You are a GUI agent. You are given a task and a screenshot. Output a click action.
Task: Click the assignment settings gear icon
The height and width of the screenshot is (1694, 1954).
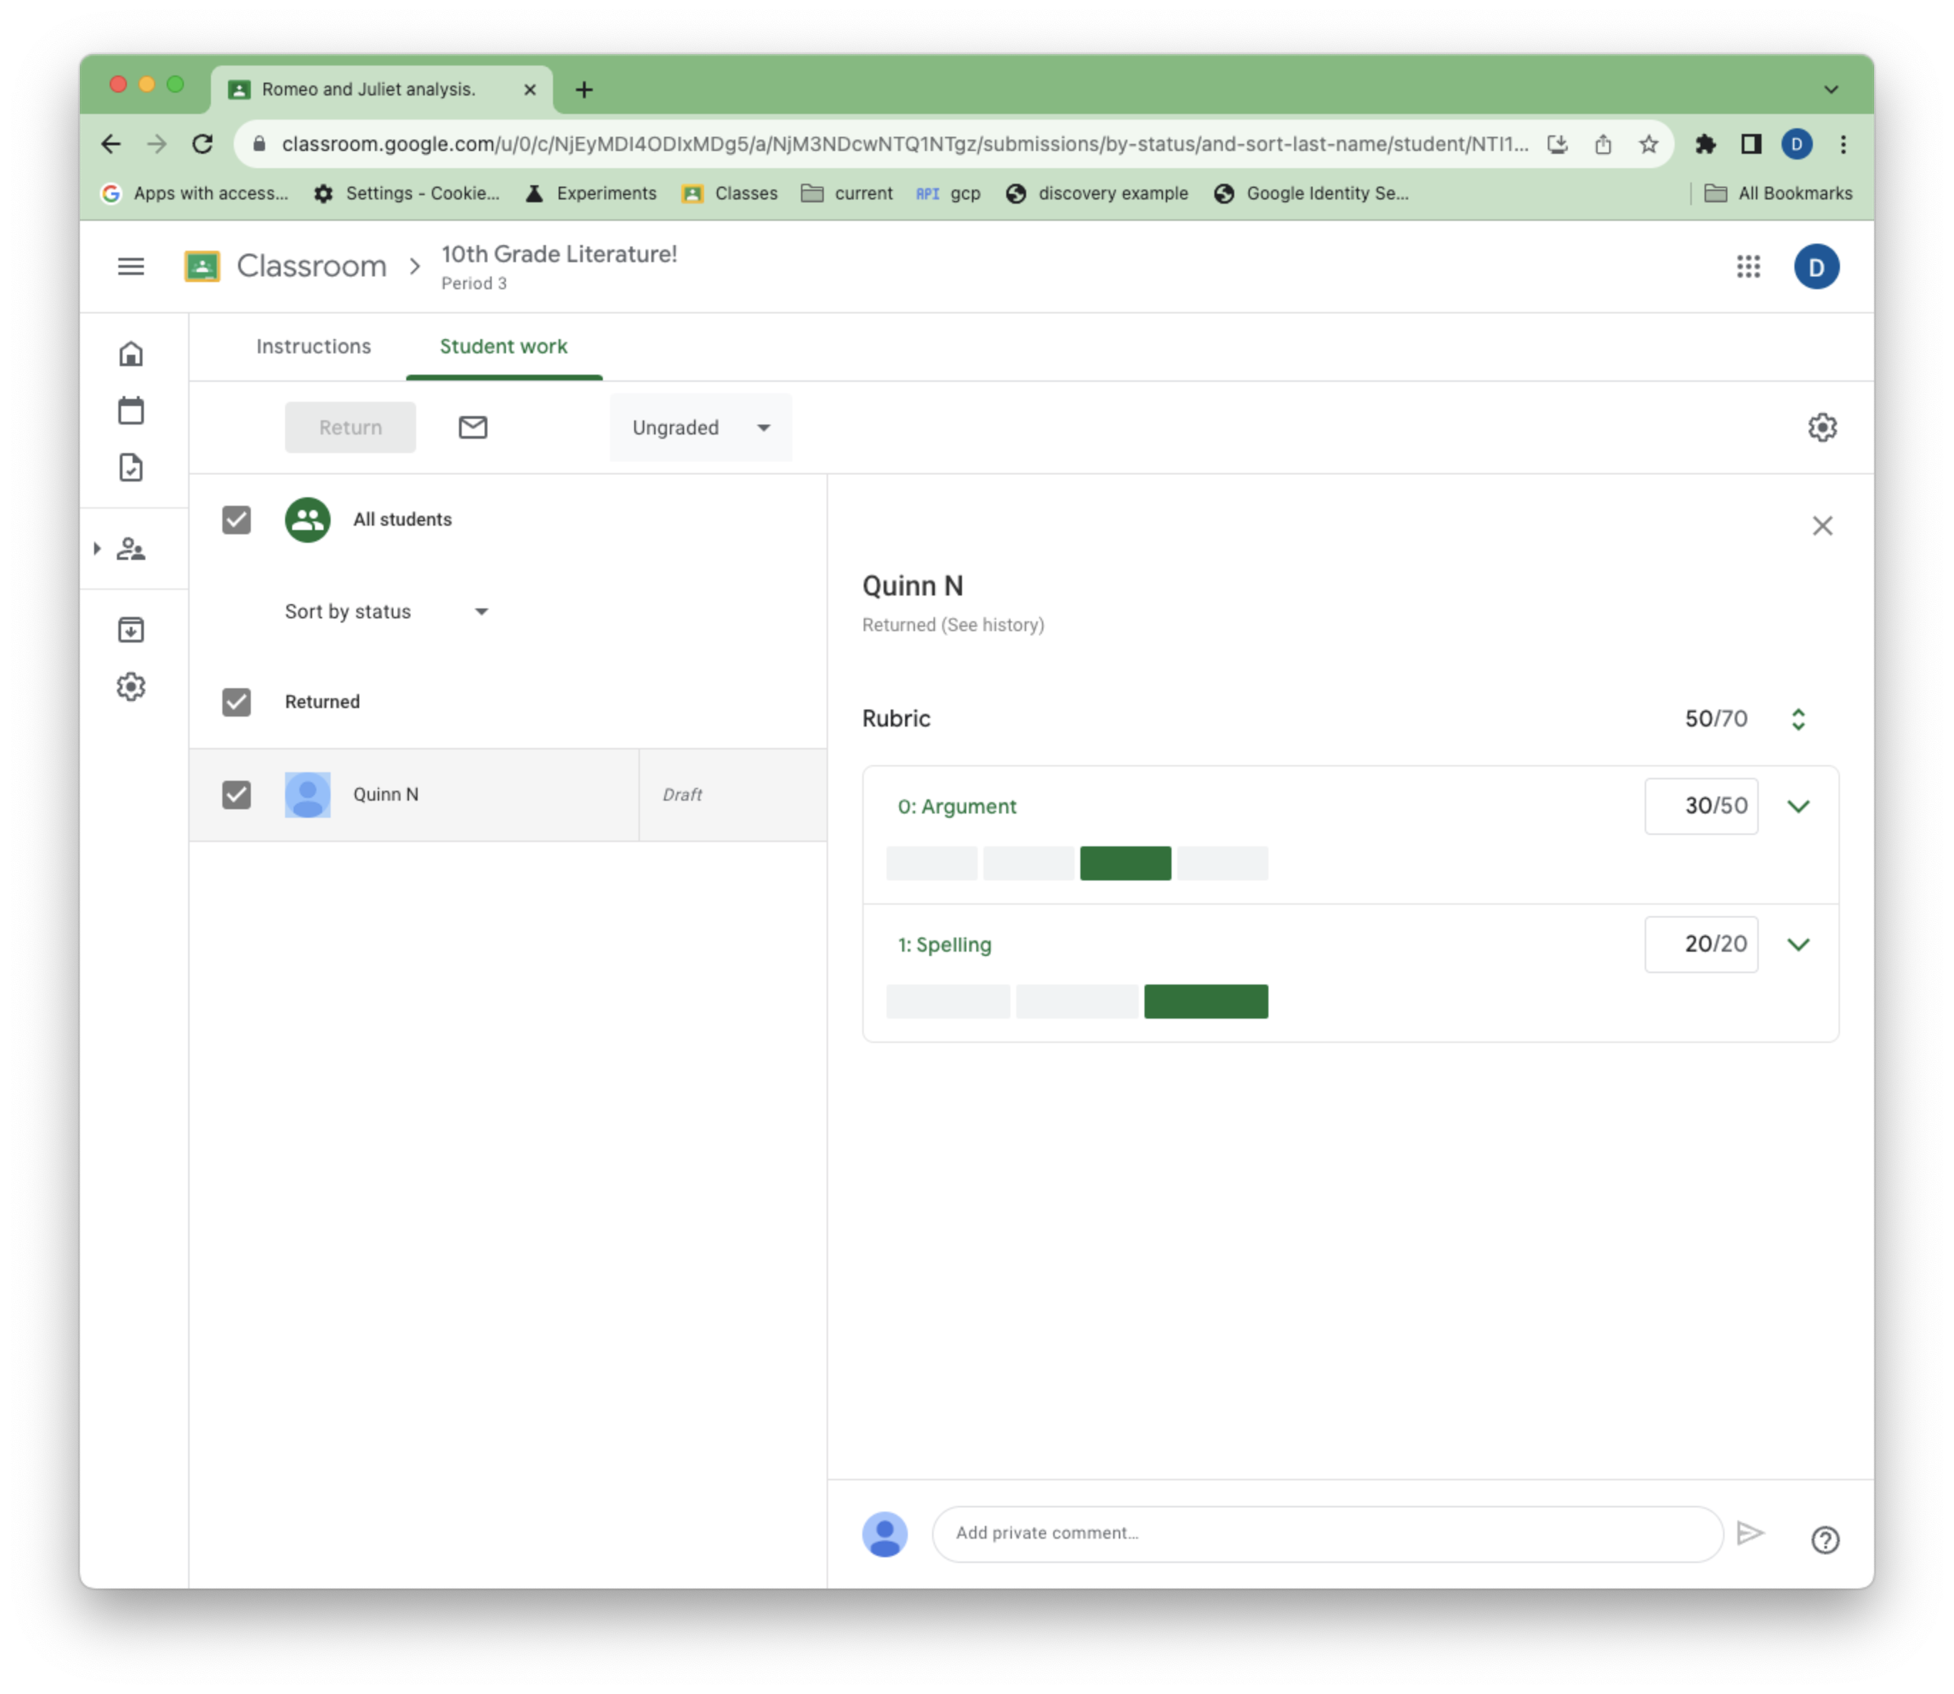point(1823,427)
